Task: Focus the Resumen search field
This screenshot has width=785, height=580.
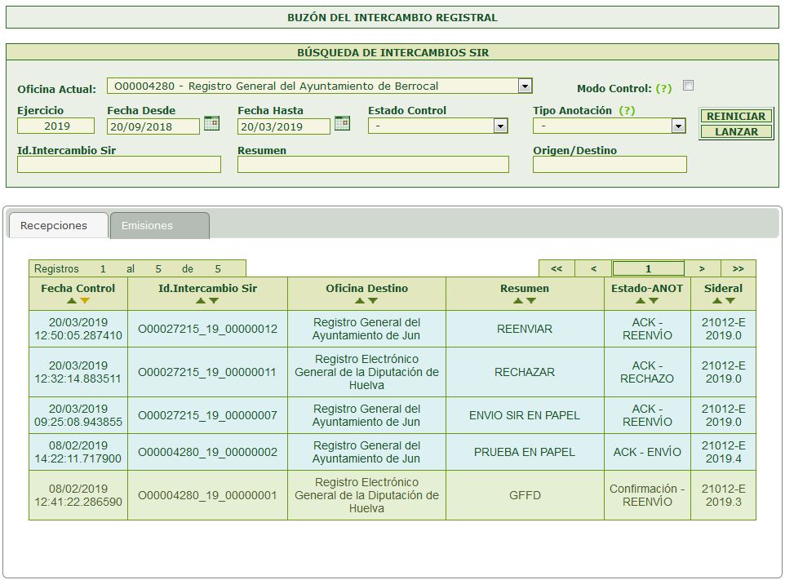Action: tap(373, 165)
